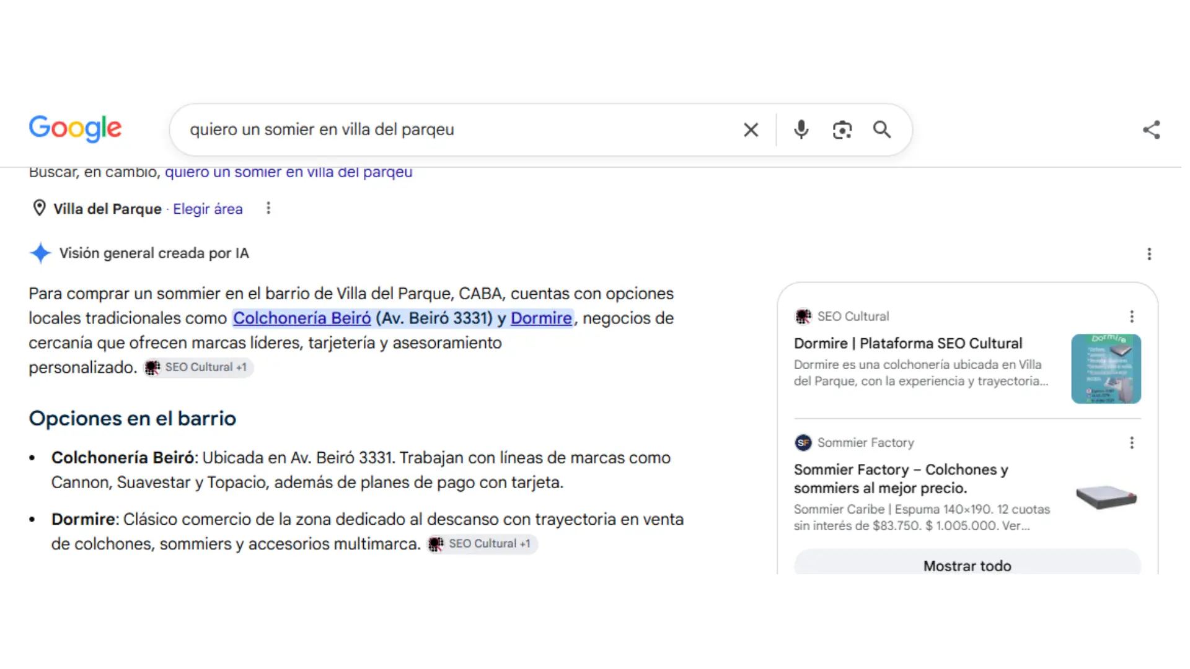Open three-dot menu next to Elegir área
The width and height of the screenshot is (1190, 669).
coord(268,208)
